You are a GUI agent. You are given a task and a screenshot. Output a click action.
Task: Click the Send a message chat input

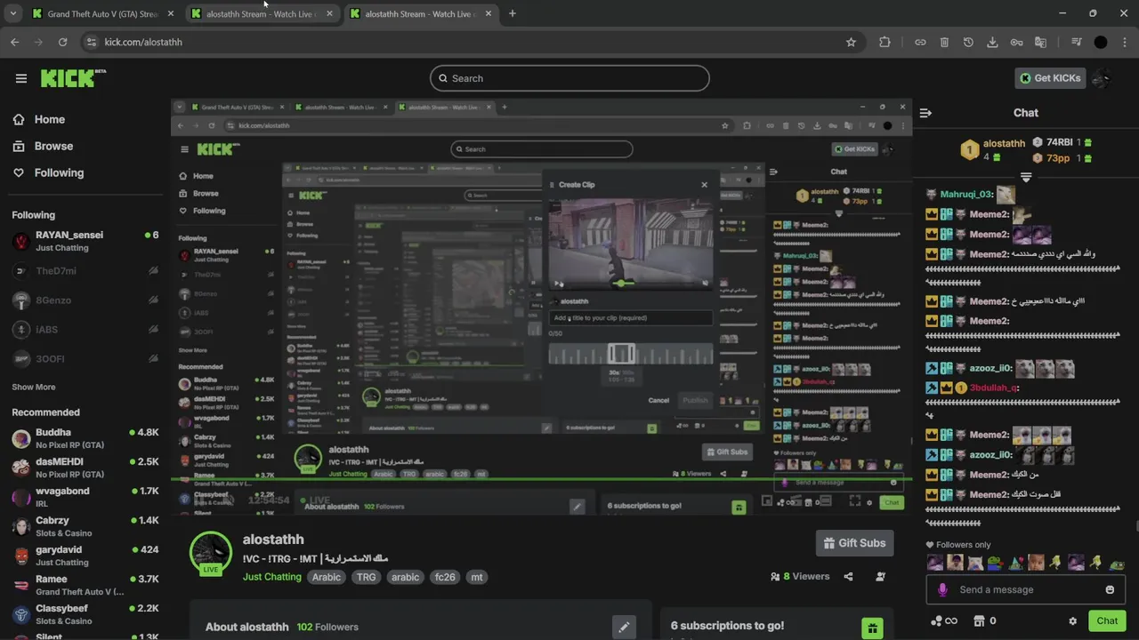tap(1023, 589)
